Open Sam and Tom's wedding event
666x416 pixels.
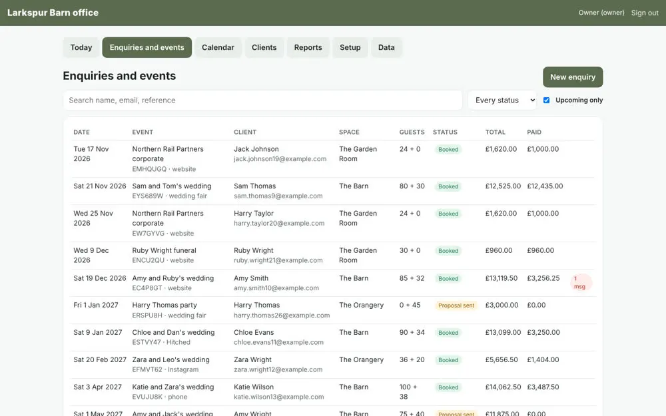pos(172,186)
